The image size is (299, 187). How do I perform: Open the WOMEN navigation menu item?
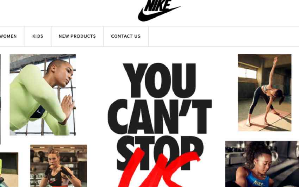[x=8, y=36]
